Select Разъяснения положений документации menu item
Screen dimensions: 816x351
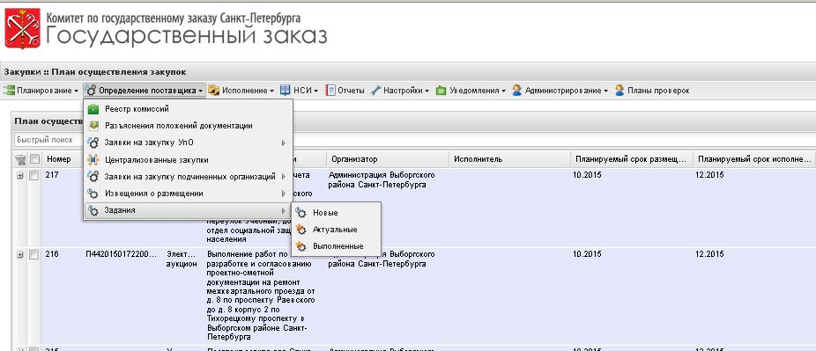click(x=188, y=126)
